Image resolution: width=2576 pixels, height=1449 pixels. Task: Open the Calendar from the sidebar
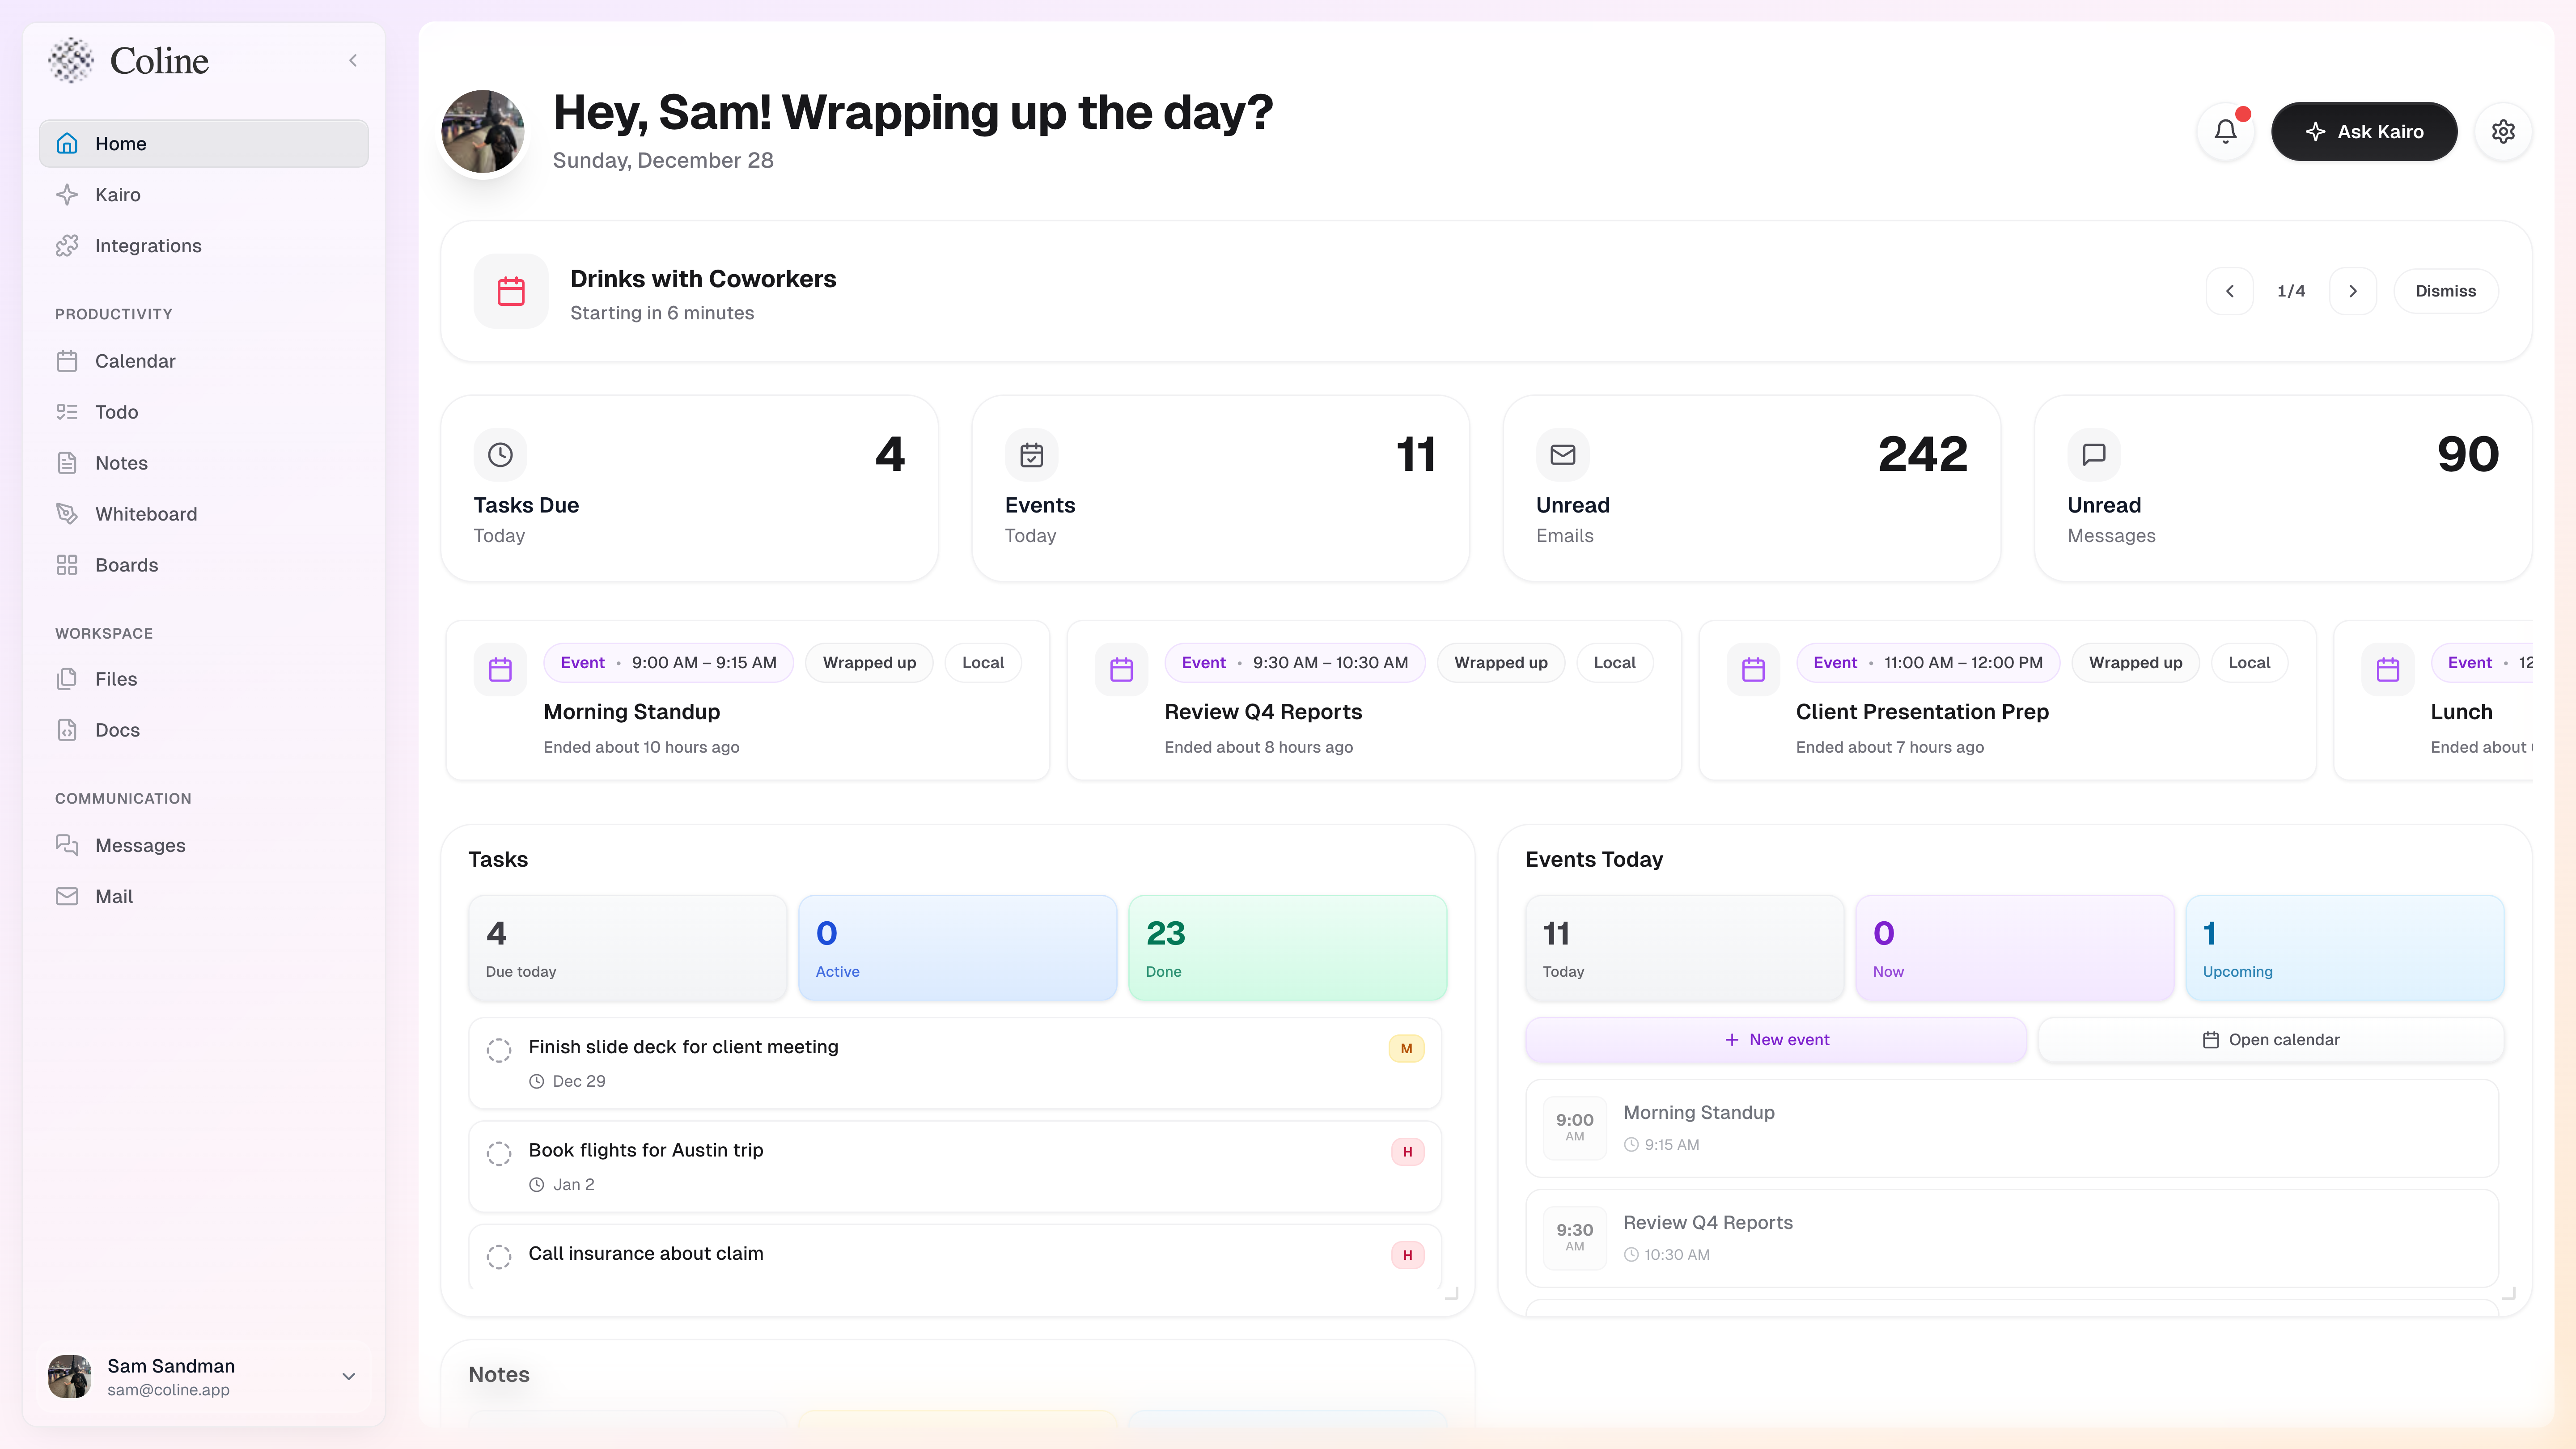pos(134,361)
